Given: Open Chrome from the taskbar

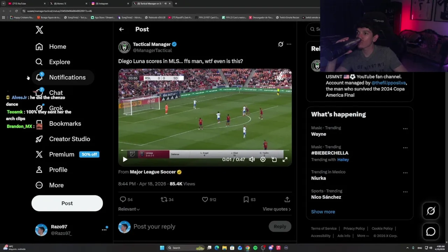Looking at the screenshot, I should (x=247, y=248).
